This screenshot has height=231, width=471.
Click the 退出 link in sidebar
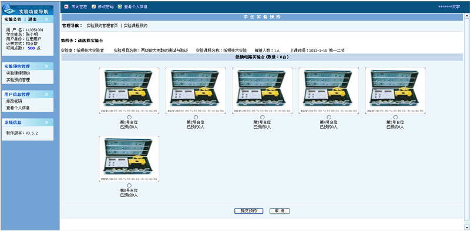[32, 19]
